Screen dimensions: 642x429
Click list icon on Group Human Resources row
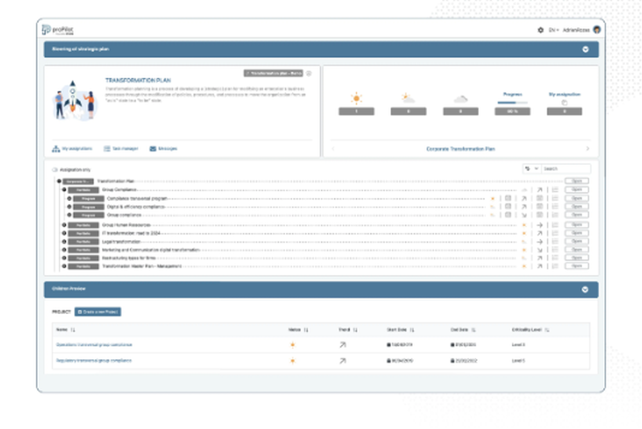click(x=555, y=225)
